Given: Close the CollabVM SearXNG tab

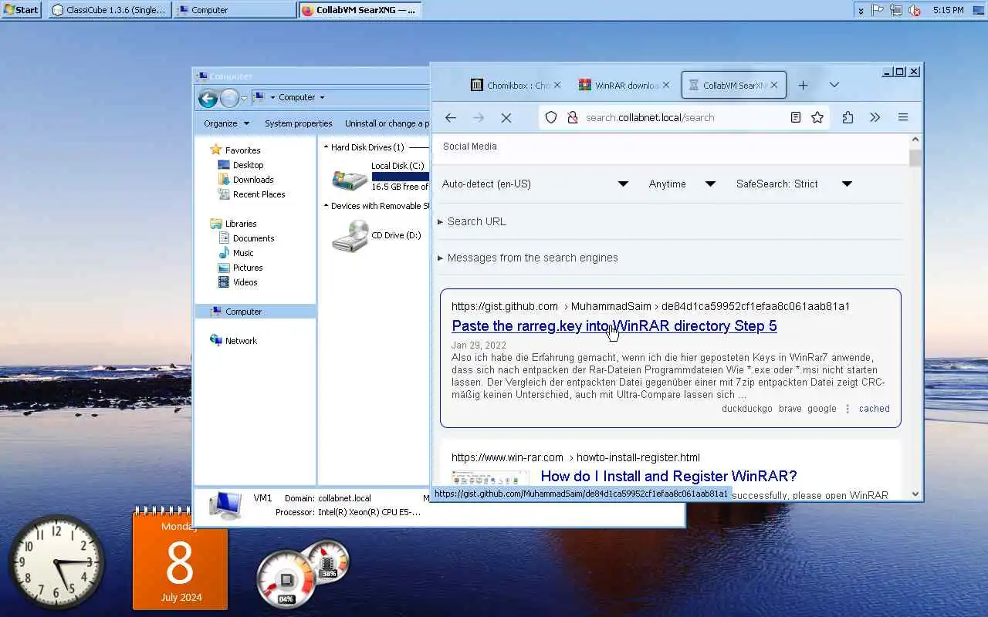Looking at the screenshot, I should pyautogui.click(x=774, y=86).
